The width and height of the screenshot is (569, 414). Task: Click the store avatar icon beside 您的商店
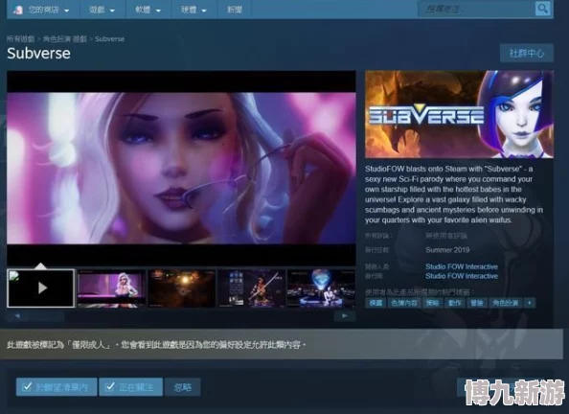tap(18, 10)
